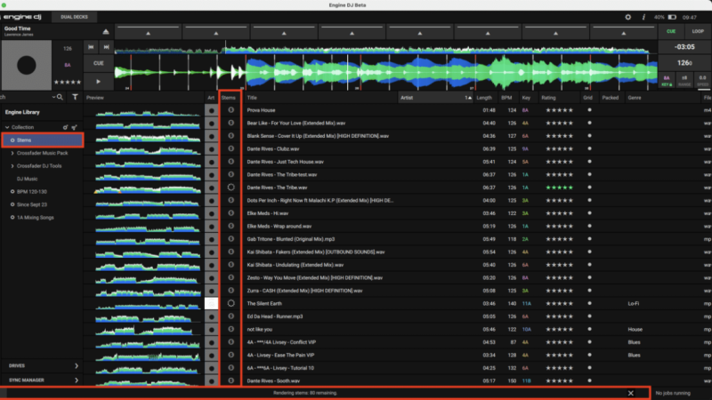Open the settings gear icon

[x=628, y=17]
